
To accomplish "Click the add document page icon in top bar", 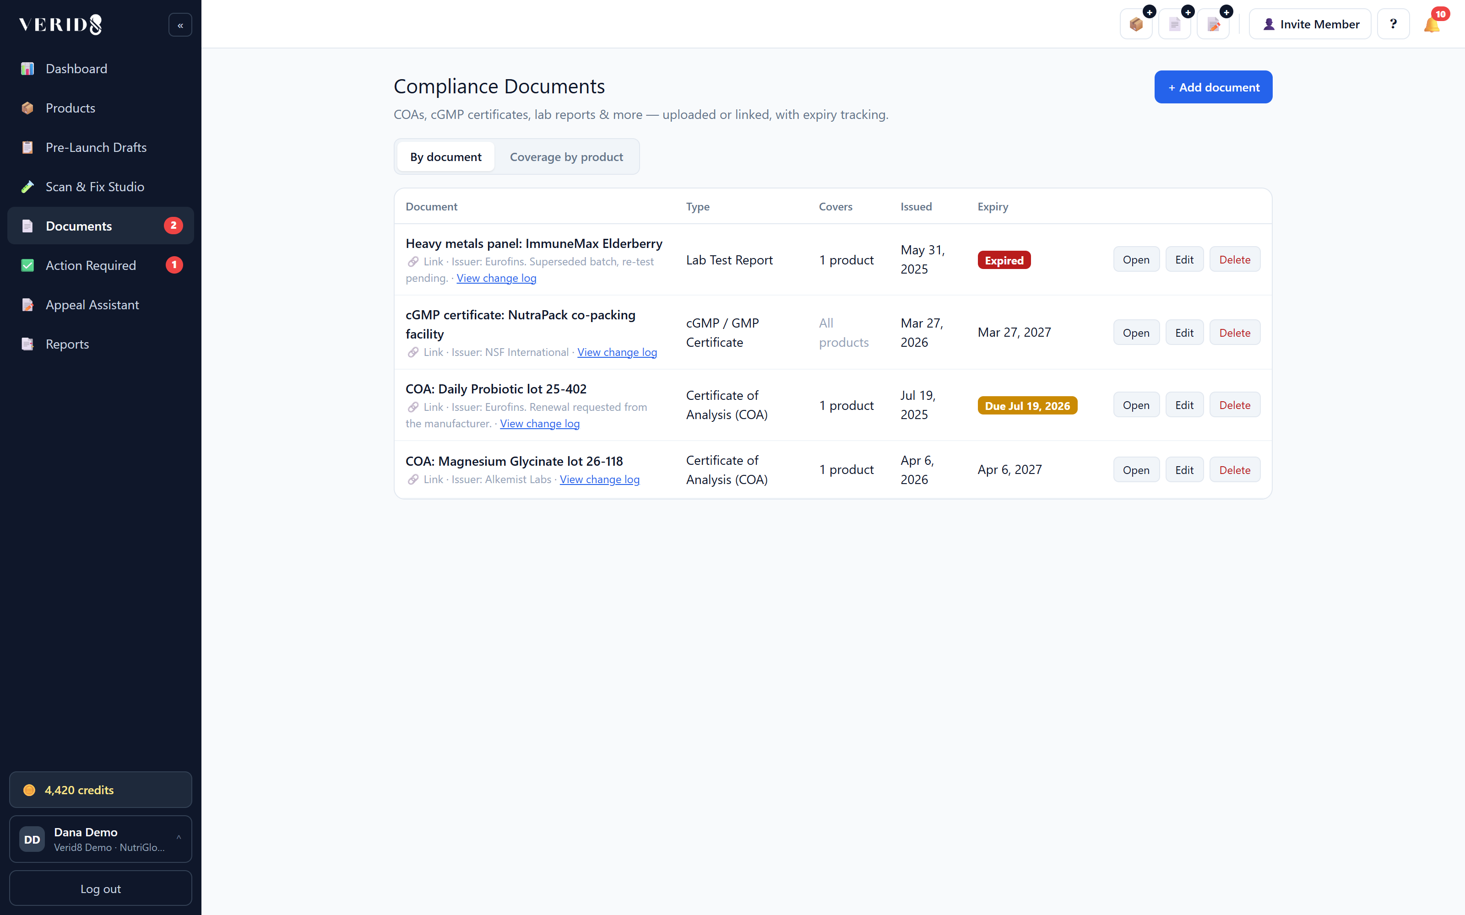I will click(x=1174, y=24).
